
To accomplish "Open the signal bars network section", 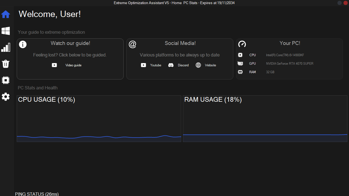I will coord(6,47).
